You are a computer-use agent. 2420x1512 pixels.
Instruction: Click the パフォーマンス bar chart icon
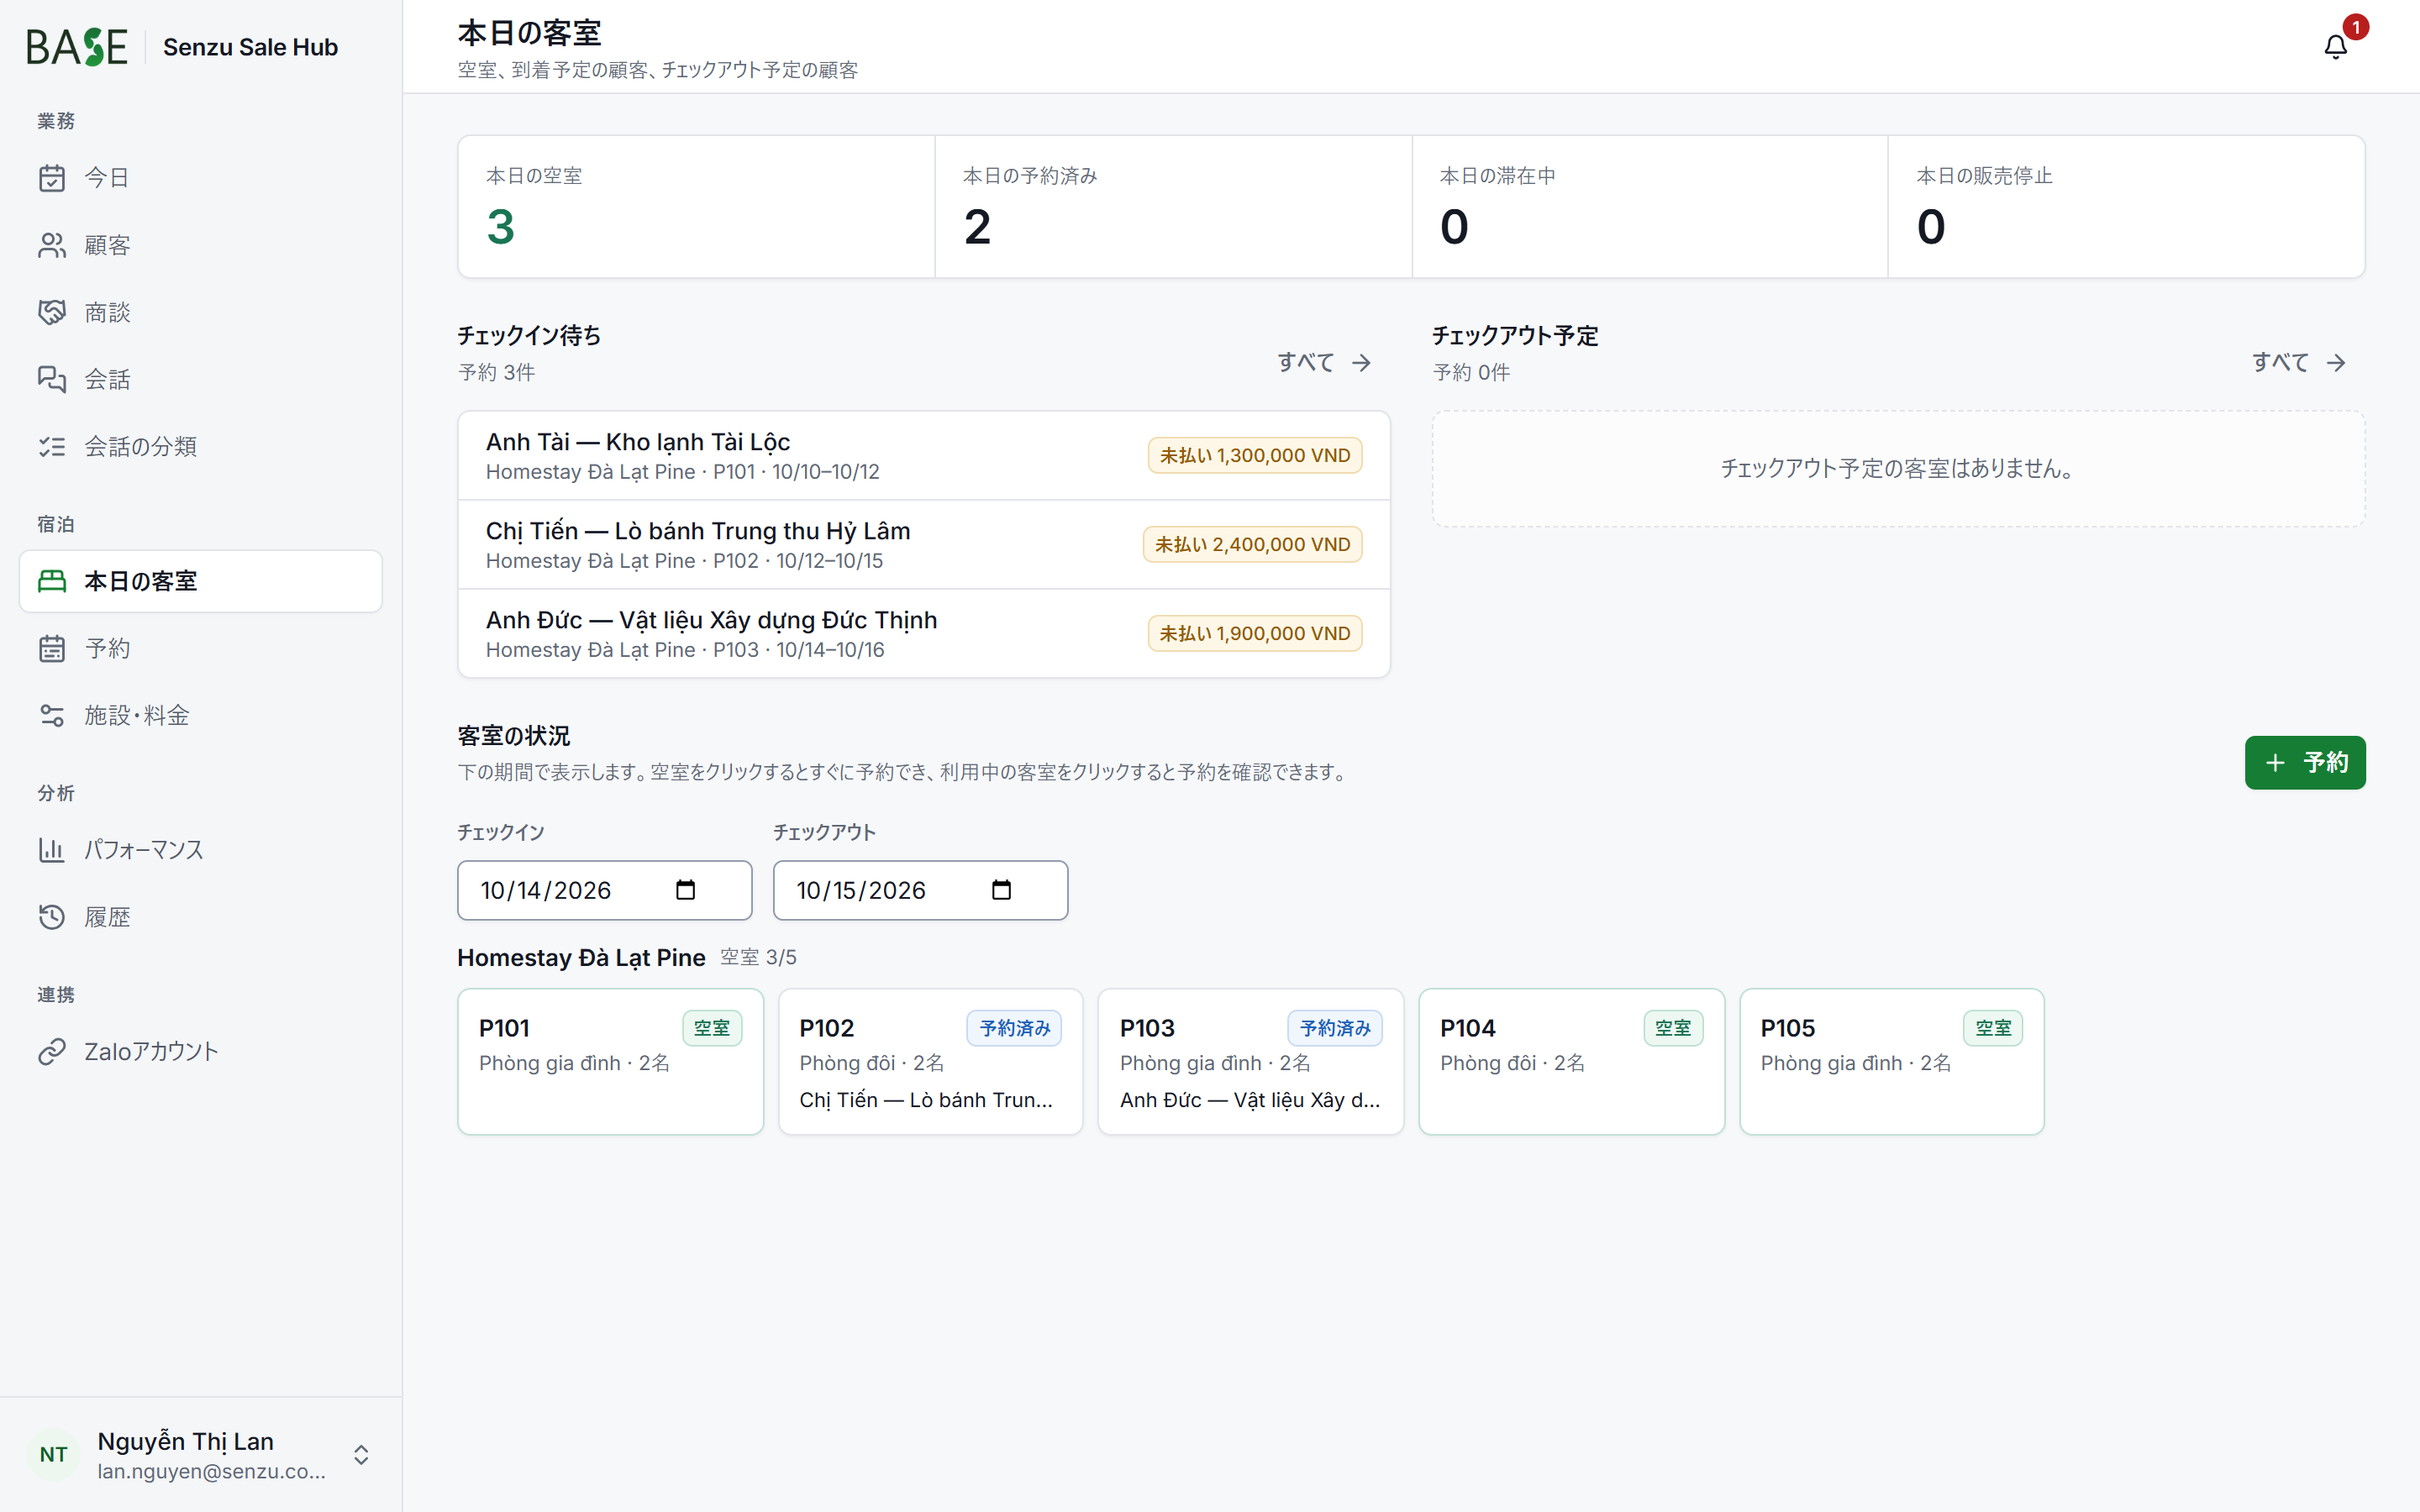(52, 850)
